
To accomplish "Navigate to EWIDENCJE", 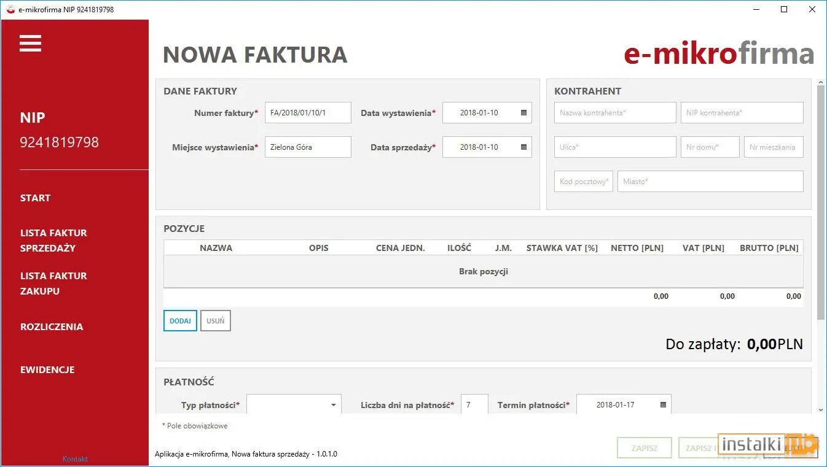I will [47, 369].
